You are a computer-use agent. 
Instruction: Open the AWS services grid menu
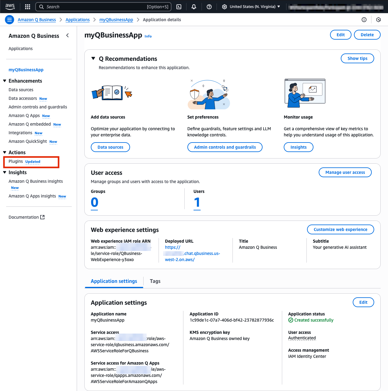coord(28,7)
